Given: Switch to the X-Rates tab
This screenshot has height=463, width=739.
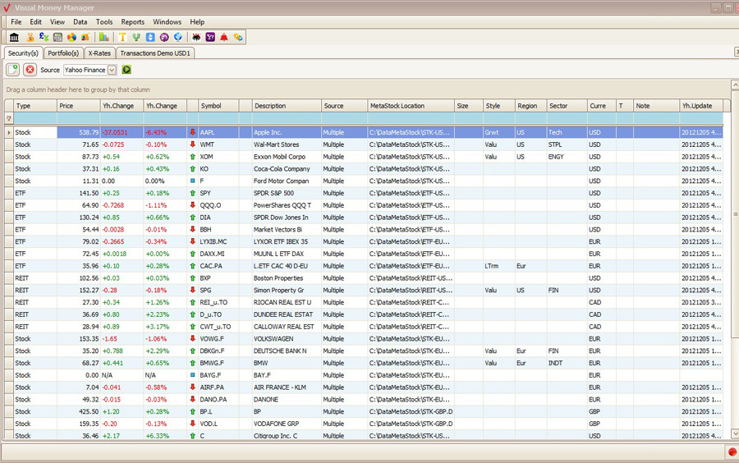Looking at the screenshot, I should pyautogui.click(x=99, y=53).
